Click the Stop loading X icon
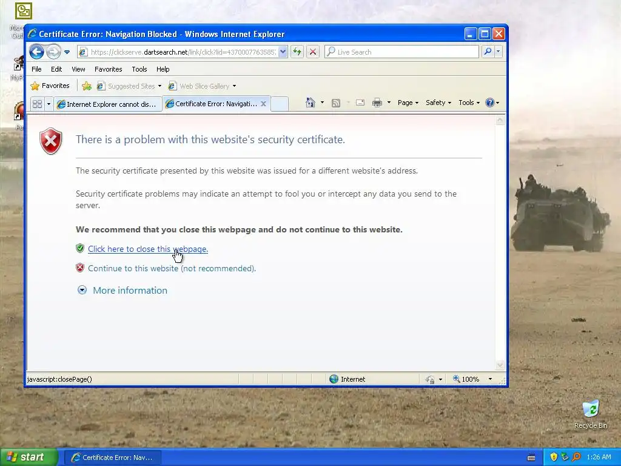This screenshot has height=466, width=621. click(312, 52)
